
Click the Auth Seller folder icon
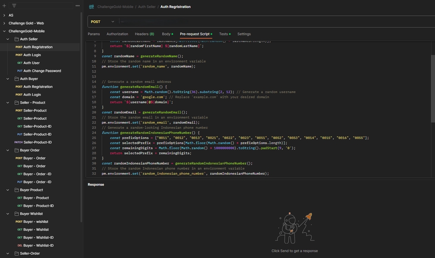[17, 39]
